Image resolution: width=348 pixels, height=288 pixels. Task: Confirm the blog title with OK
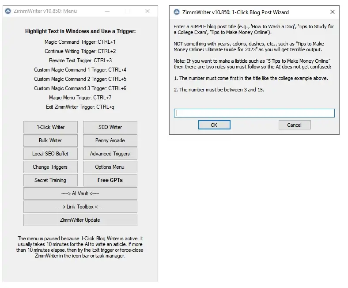click(x=214, y=125)
